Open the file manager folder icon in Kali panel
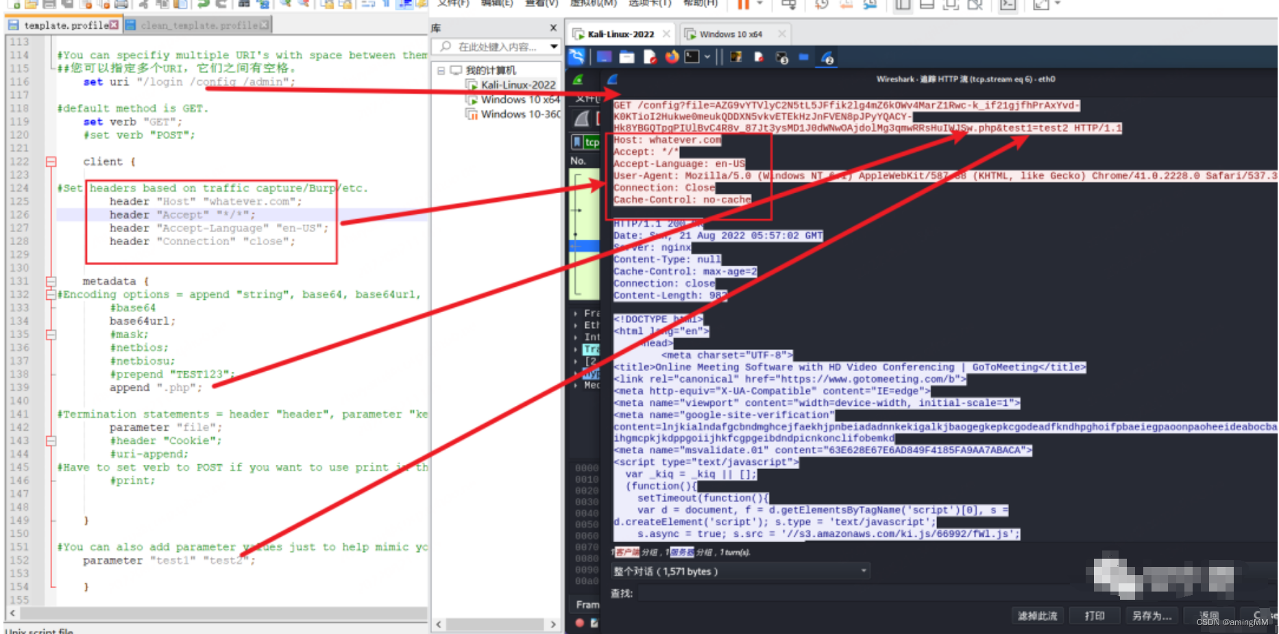The height and width of the screenshot is (634, 1279). [627, 57]
